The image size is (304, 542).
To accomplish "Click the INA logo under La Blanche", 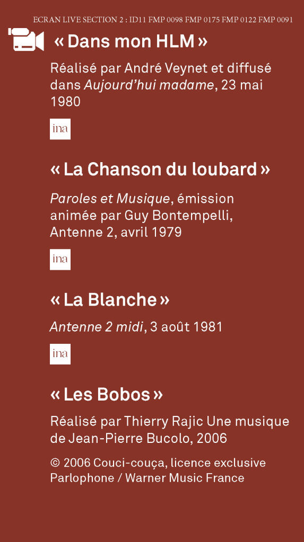I will (x=60, y=354).
